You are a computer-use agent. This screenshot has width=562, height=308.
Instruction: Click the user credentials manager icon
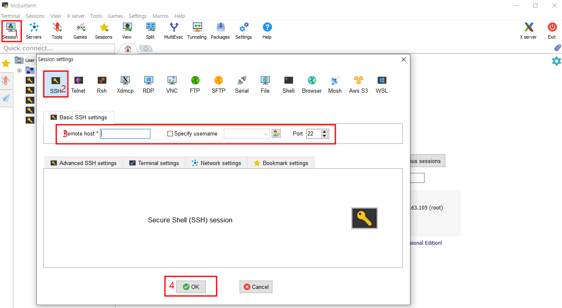click(276, 133)
